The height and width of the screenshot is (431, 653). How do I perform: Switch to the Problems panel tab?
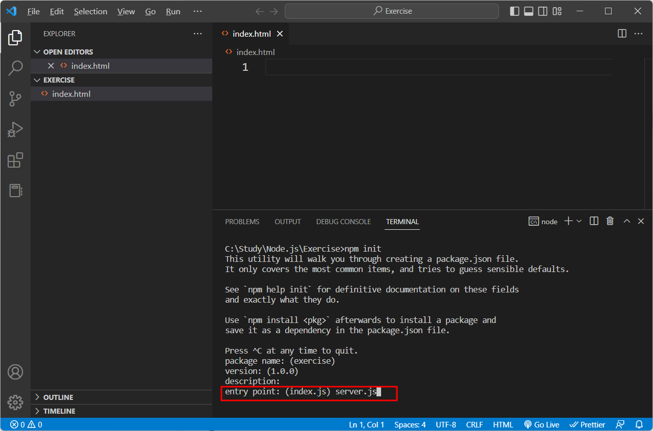(242, 222)
